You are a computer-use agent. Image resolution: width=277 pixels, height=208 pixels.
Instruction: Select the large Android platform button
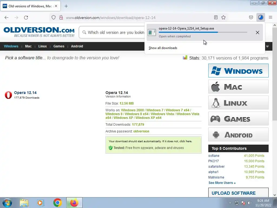point(238,134)
